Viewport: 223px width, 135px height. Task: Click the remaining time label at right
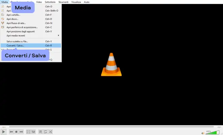pyautogui.click(x=219, y=127)
